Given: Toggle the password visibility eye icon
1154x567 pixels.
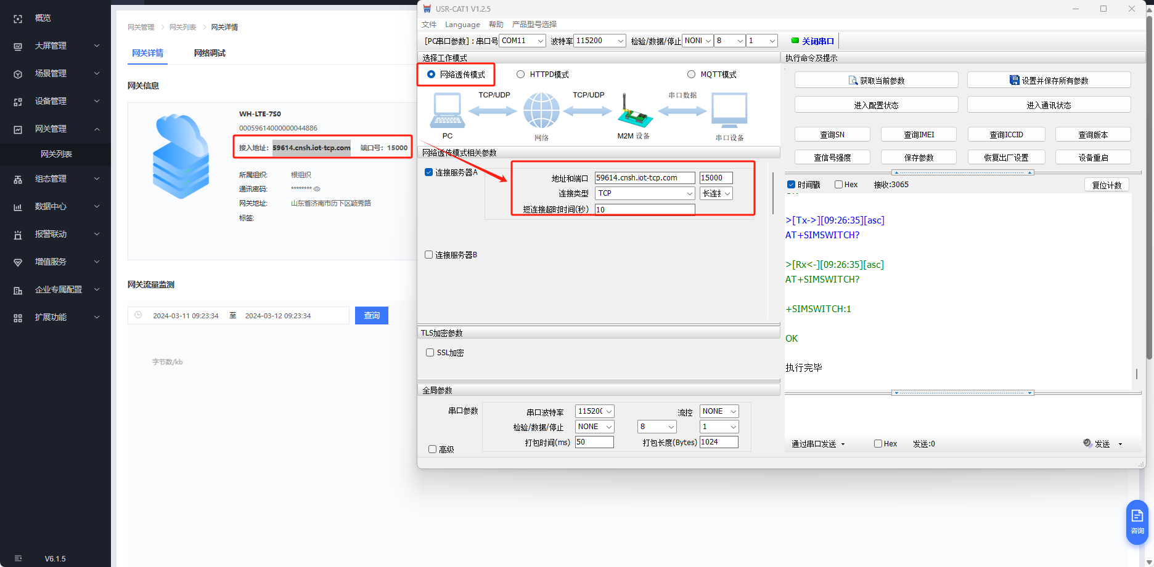Looking at the screenshot, I should coord(317,189).
